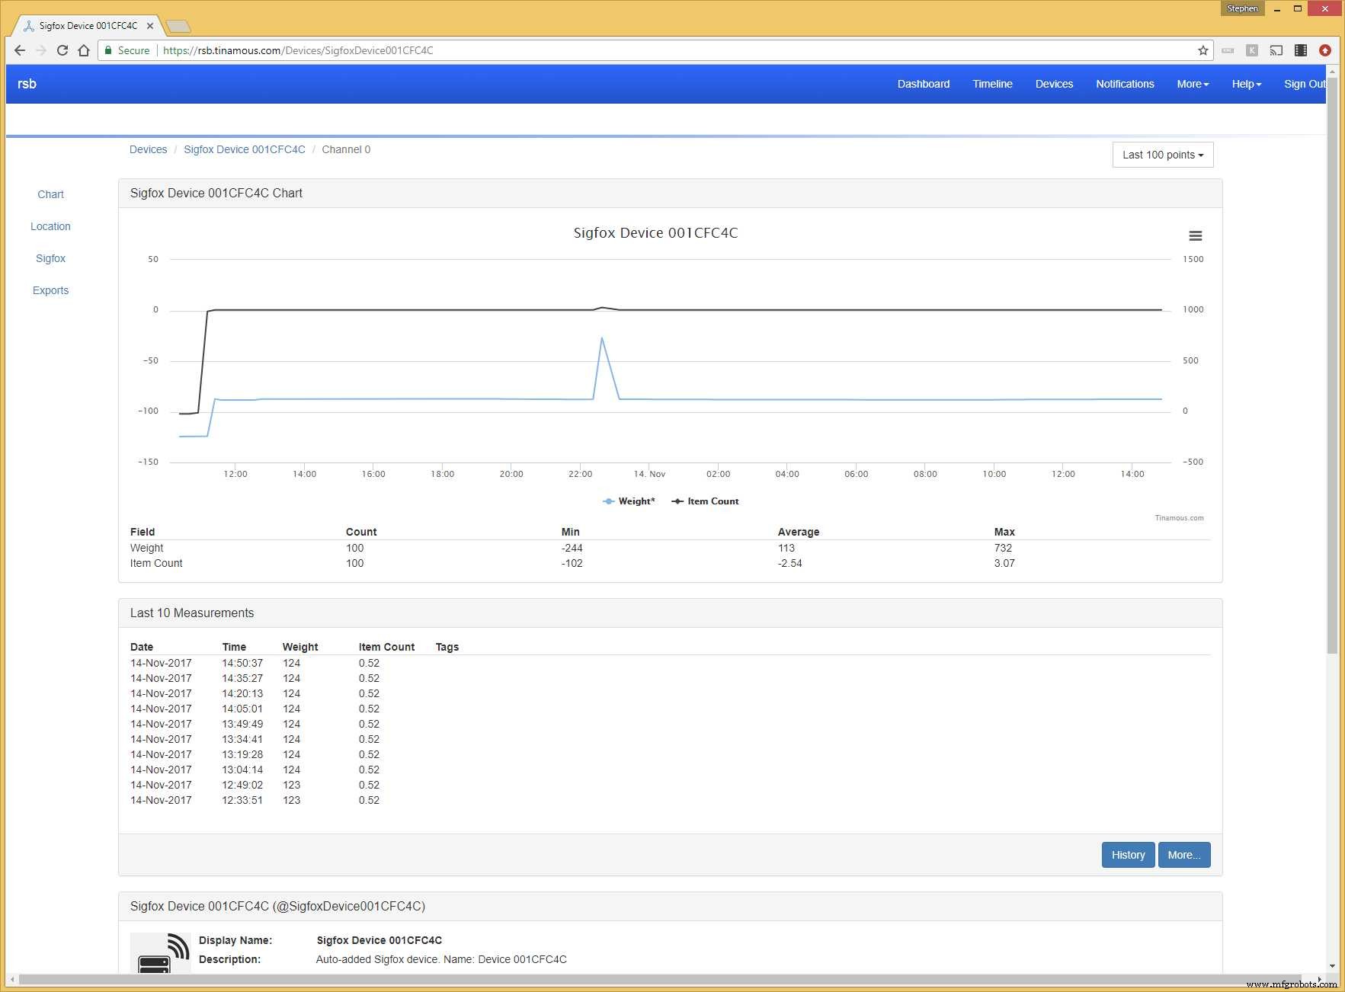Select the Exports sidebar link
Screen dimensions: 1345x992
click(50, 290)
